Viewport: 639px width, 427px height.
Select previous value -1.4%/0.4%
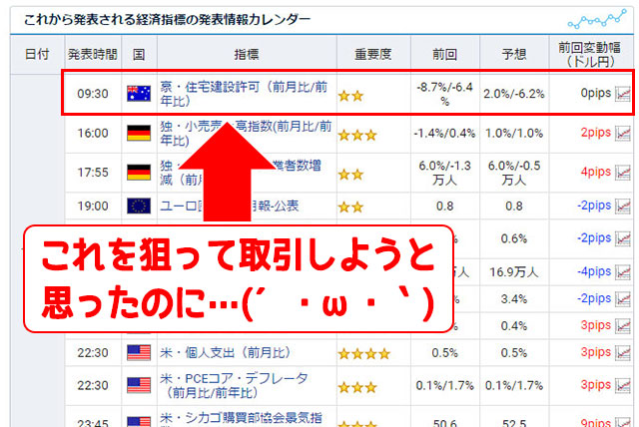(444, 133)
